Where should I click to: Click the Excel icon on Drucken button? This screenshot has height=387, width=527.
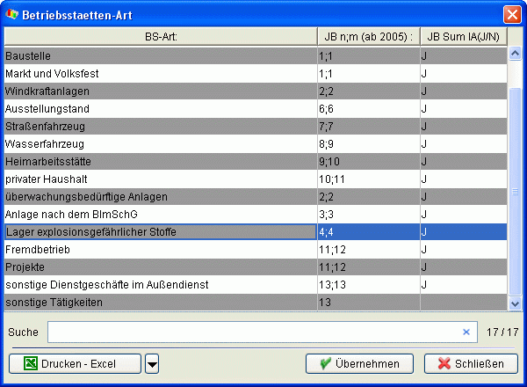click(x=31, y=363)
